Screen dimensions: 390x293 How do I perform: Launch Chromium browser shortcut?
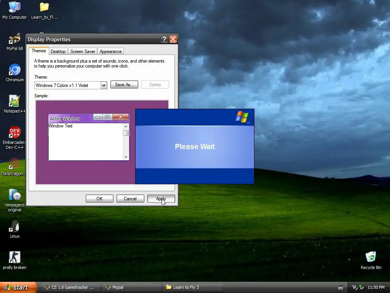(x=15, y=73)
